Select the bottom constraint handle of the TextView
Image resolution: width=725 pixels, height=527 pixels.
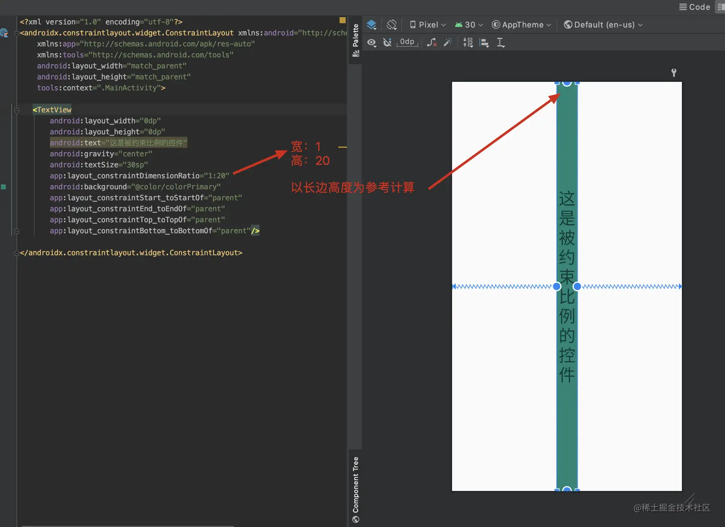(567, 489)
